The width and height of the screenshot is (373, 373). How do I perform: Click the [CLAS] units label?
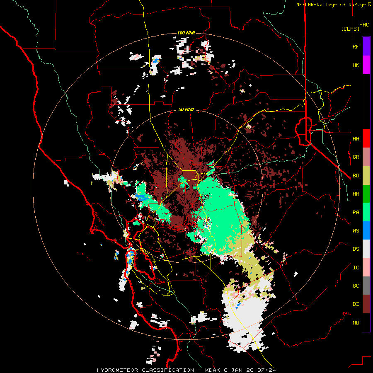350,29
